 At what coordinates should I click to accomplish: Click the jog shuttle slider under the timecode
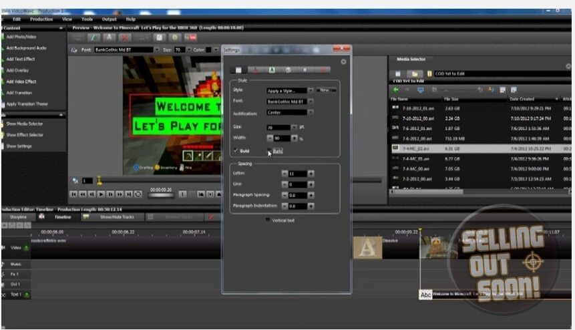[x=161, y=196]
